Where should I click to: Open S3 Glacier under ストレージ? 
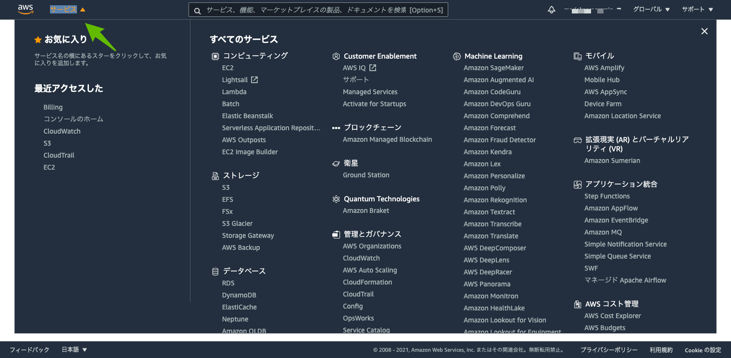[237, 223]
